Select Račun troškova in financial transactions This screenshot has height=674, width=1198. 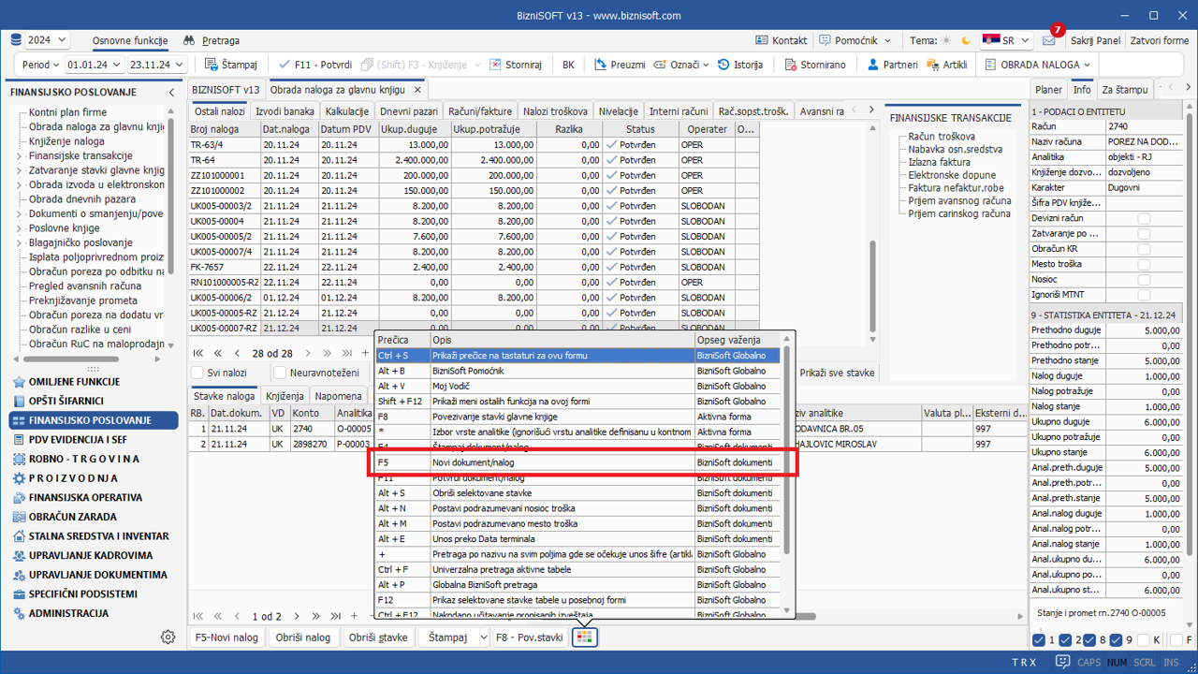942,137
